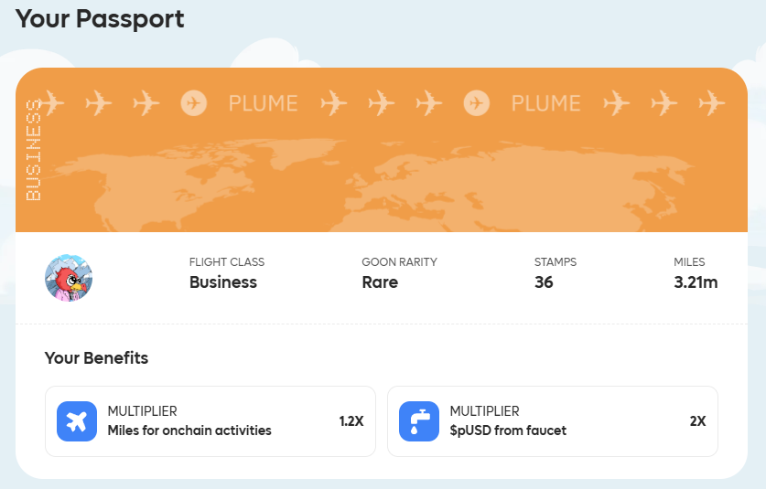Select the first PLUME logo text
This screenshot has width=766, height=489.
[x=264, y=103]
